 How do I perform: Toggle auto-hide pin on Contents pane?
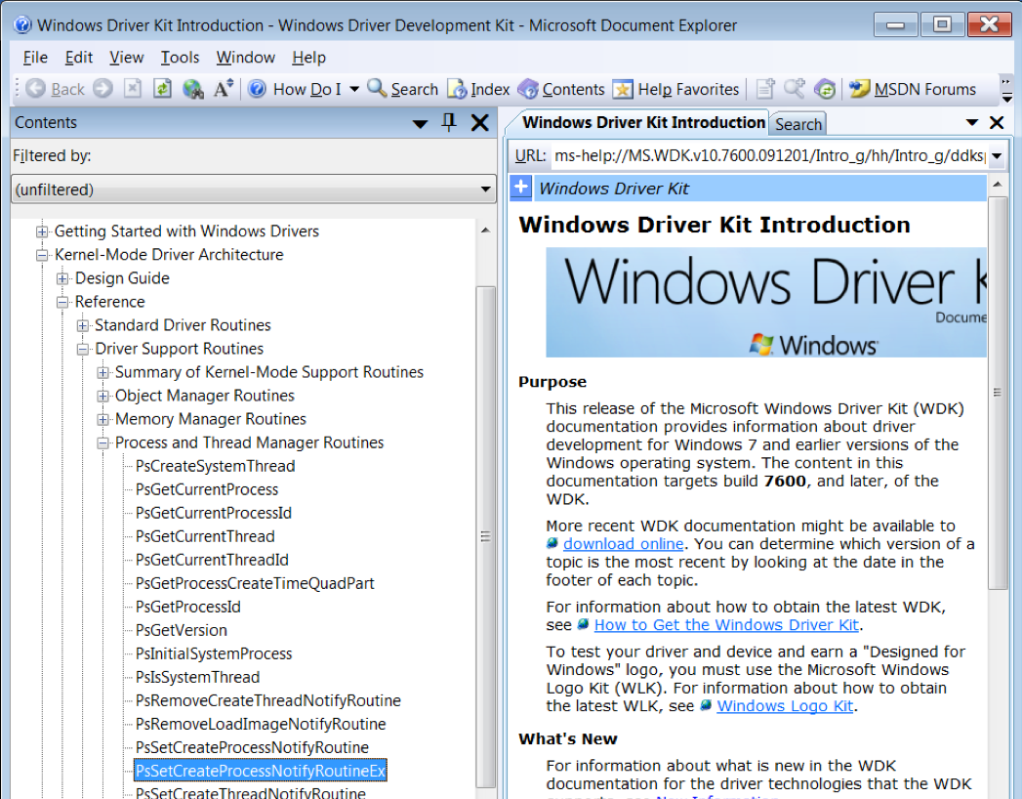[449, 122]
